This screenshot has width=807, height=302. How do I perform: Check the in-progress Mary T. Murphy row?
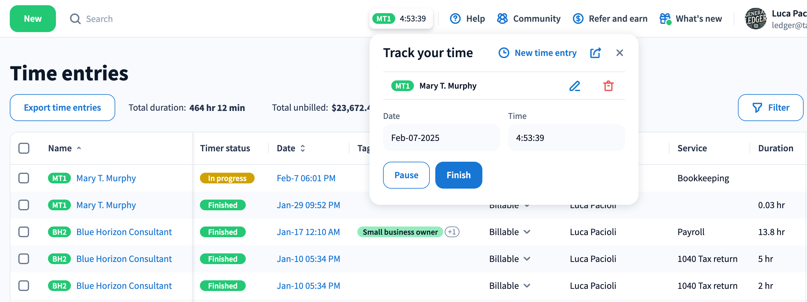coord(24,178)
